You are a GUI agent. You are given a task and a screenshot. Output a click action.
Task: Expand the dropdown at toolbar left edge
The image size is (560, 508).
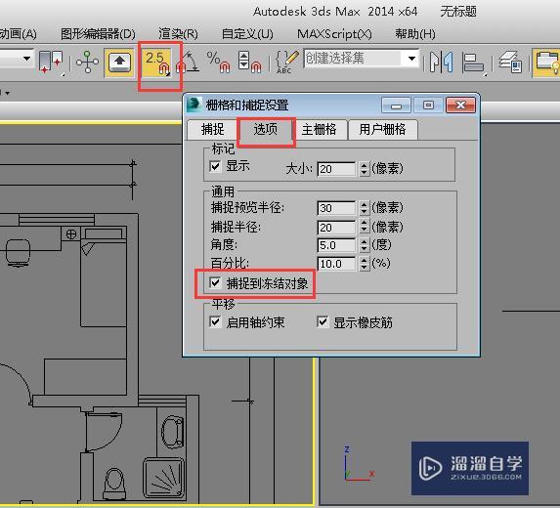(x=26, y=59)
